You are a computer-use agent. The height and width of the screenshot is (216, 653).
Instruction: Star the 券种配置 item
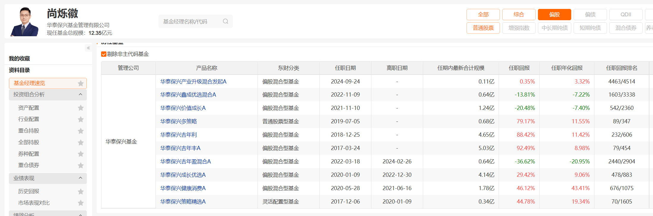81,154
